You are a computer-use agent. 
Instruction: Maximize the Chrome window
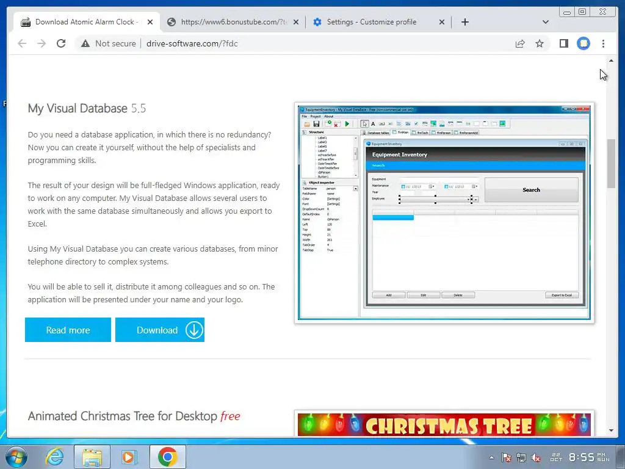point(582,12)
